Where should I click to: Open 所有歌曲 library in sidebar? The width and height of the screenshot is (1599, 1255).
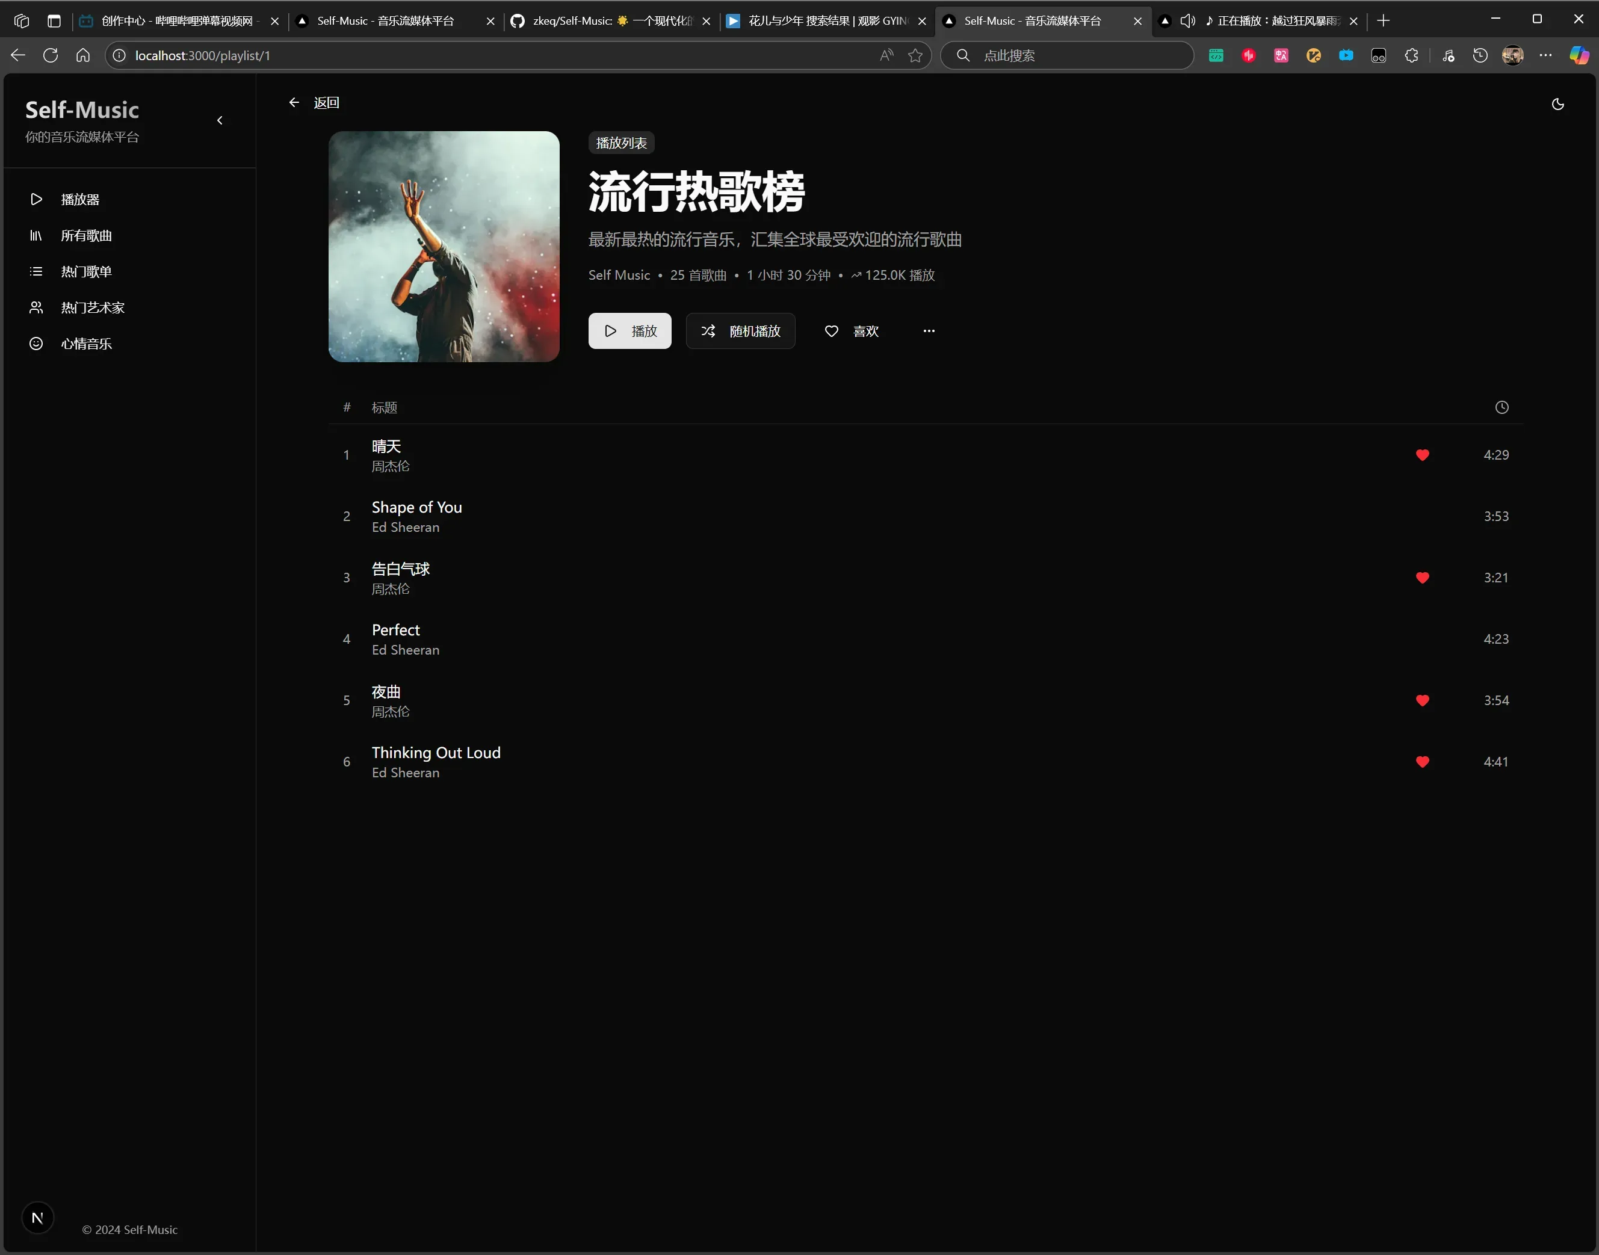pos(86,235)
